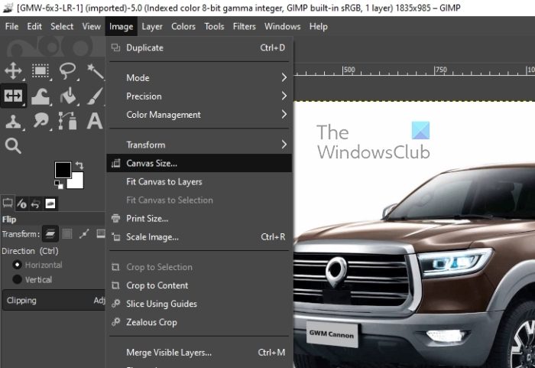Choose Canvas Size from the menu

[x=199, y=163]
